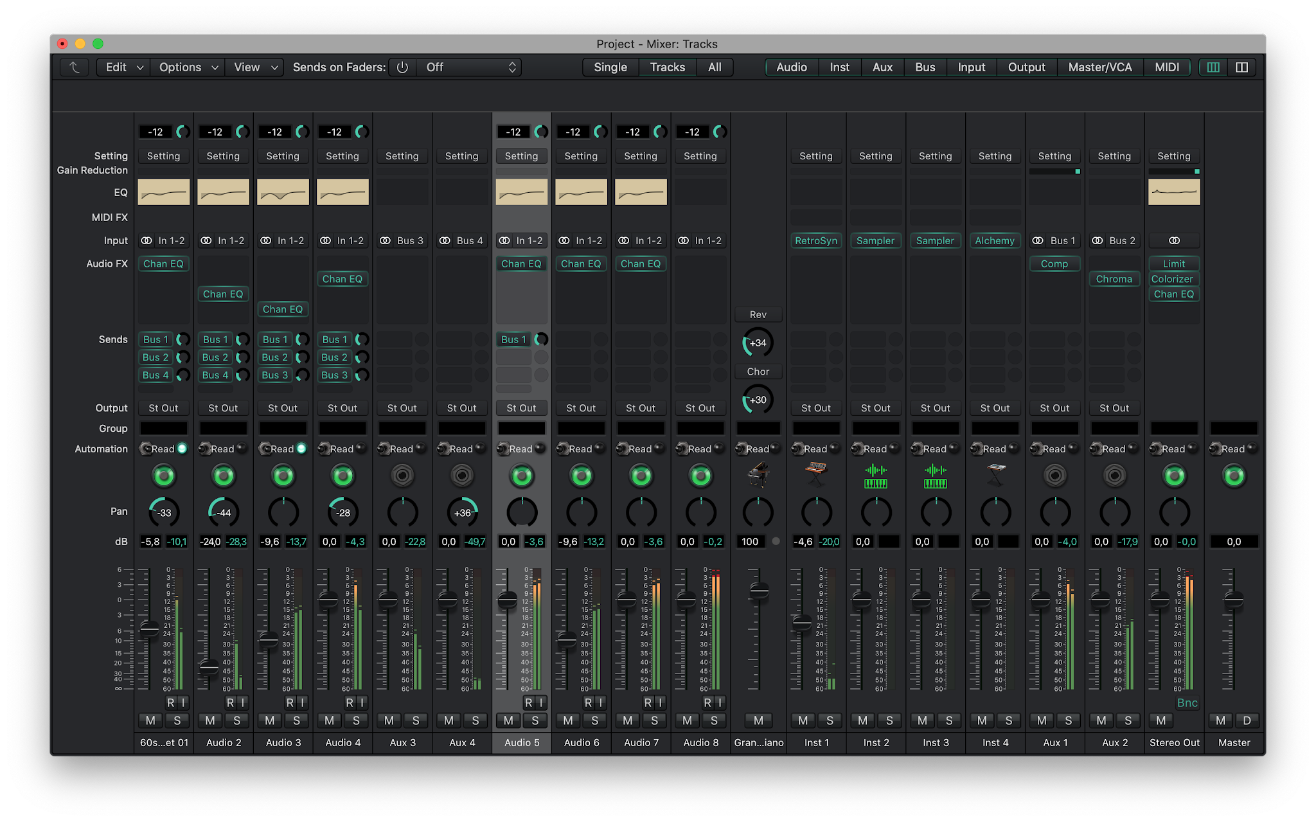Toggle the Master/VCA channel filter
1316x822 pixels.
tap(1100, 67)
